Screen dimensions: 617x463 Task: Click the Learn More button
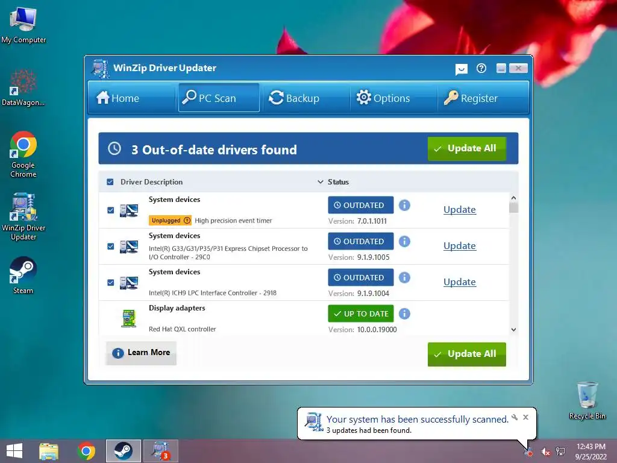click(141, 353)
